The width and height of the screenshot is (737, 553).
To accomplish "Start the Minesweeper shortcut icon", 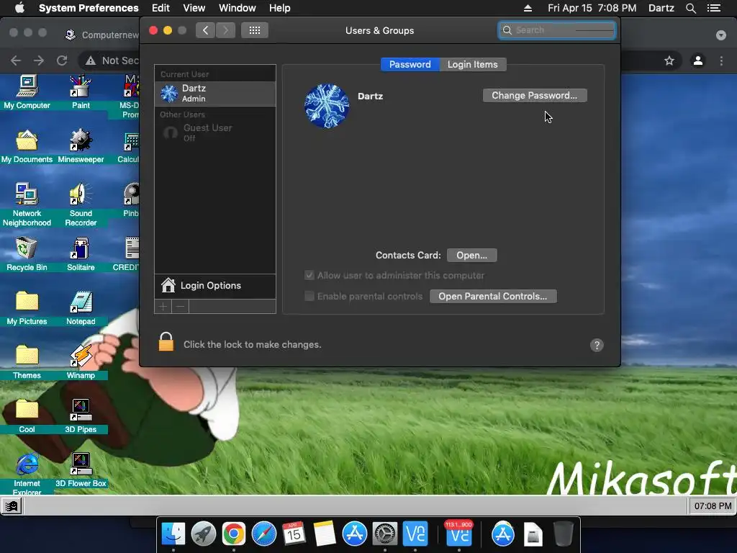I will [81, 146].
